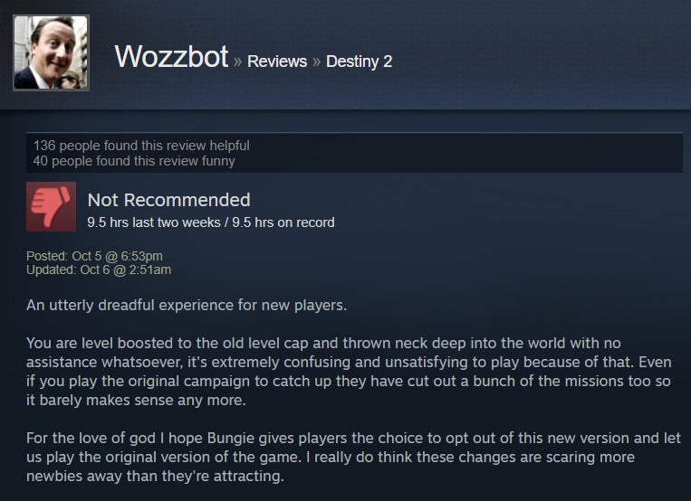Image resolution: width=691 pixels, height=501 pixels.
Task: Click the '9.5 hrs on record' playtime text
Action: 283,222
